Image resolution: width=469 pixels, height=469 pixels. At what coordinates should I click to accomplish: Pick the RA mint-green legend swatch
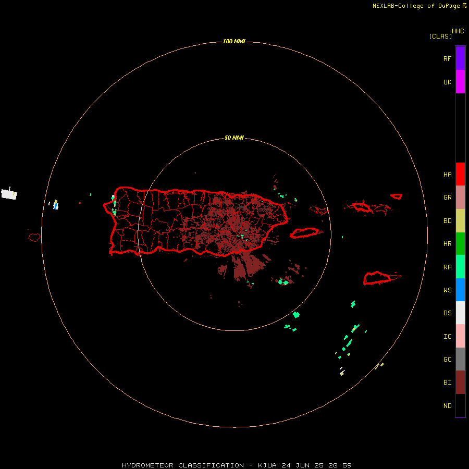460,267
